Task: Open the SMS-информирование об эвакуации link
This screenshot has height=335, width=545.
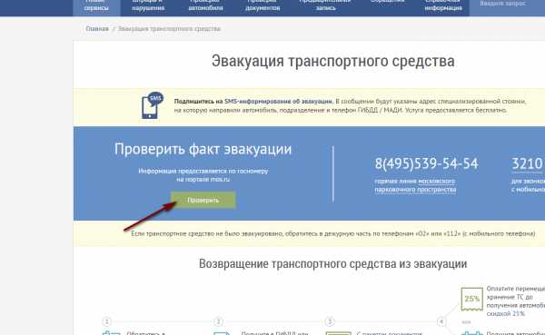Action: (279, 102)
